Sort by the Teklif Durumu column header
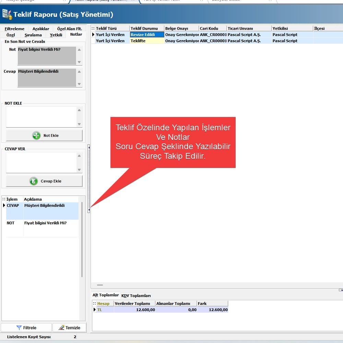 click(147, 28)
